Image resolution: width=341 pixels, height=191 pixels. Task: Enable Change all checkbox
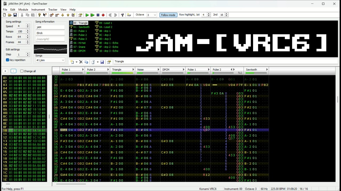pos(22,71)
